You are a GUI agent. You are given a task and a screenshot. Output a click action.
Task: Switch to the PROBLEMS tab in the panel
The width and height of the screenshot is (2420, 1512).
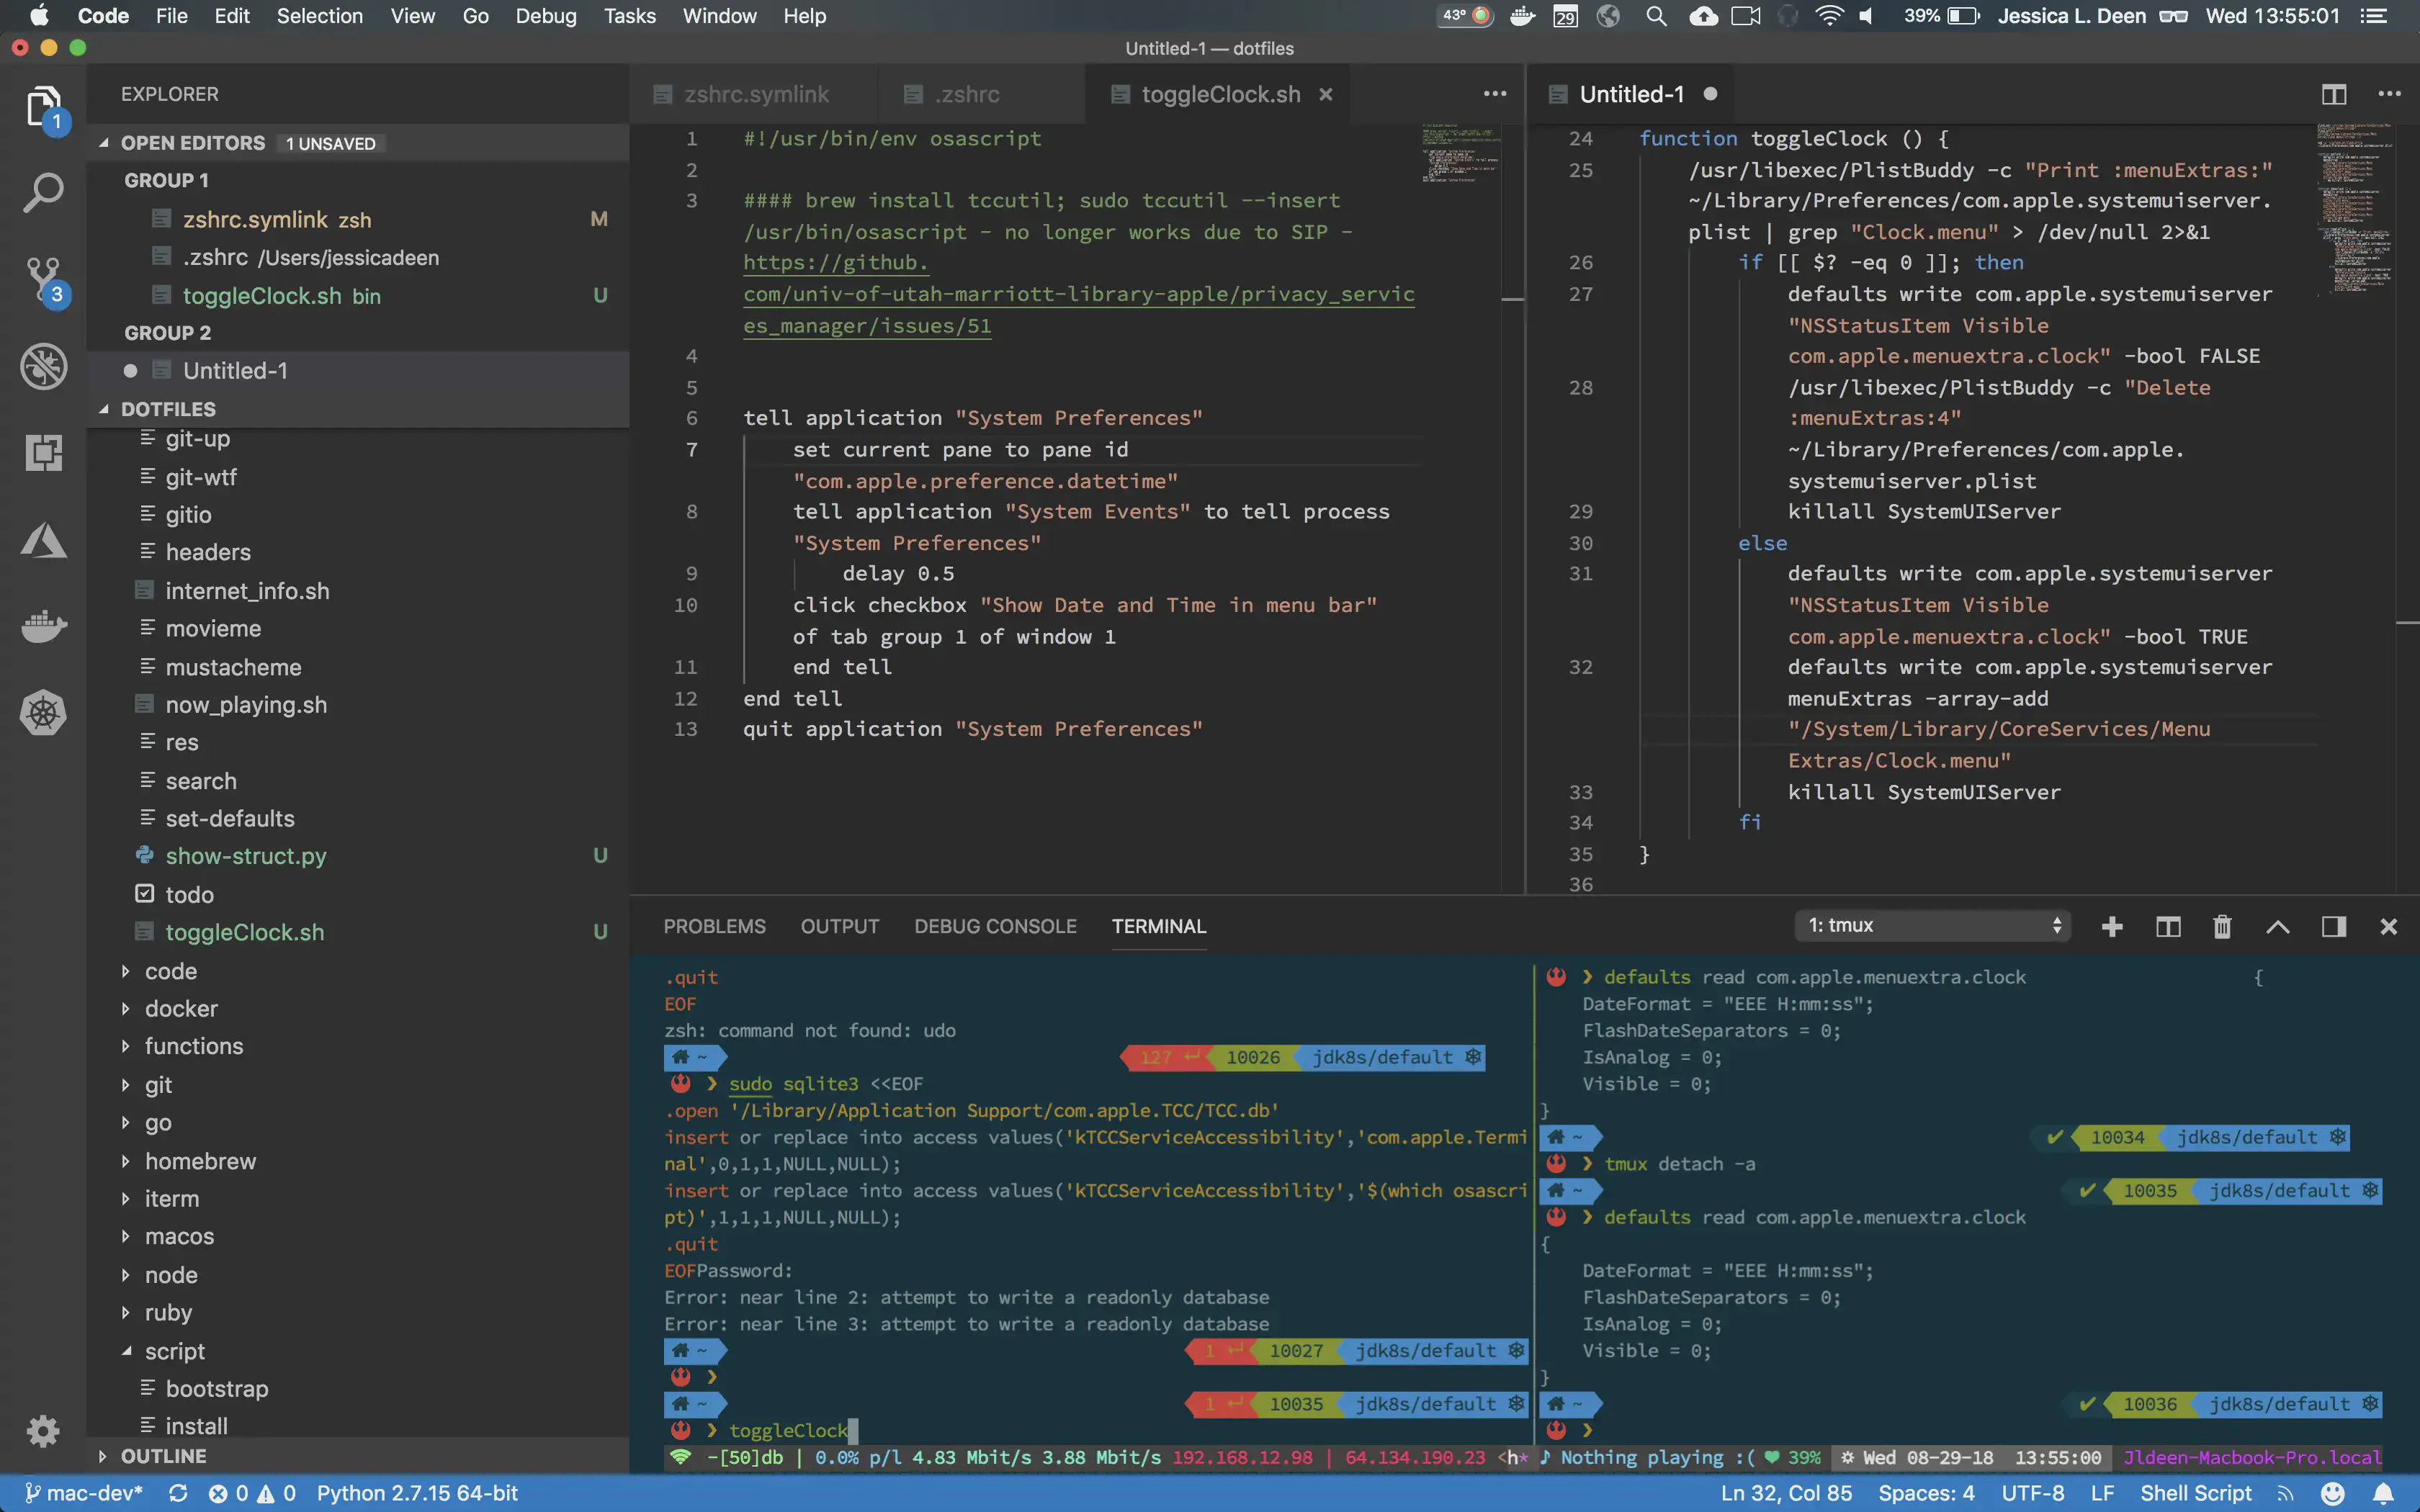coord(714,926)
